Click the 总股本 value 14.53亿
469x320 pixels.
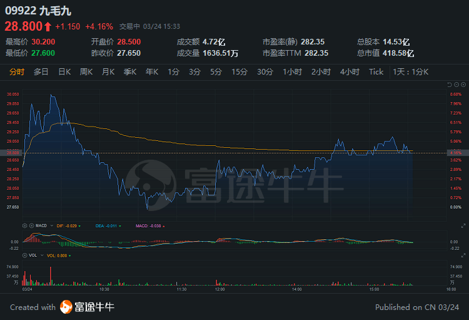396,42
